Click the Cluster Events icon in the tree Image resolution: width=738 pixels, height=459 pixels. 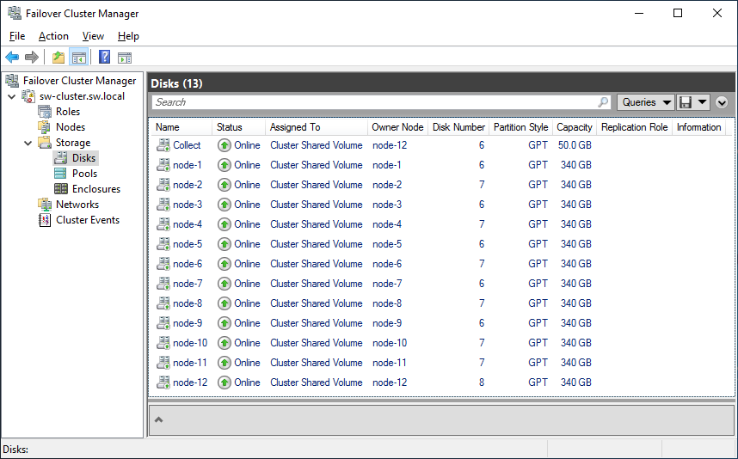[x=45, y=220]
